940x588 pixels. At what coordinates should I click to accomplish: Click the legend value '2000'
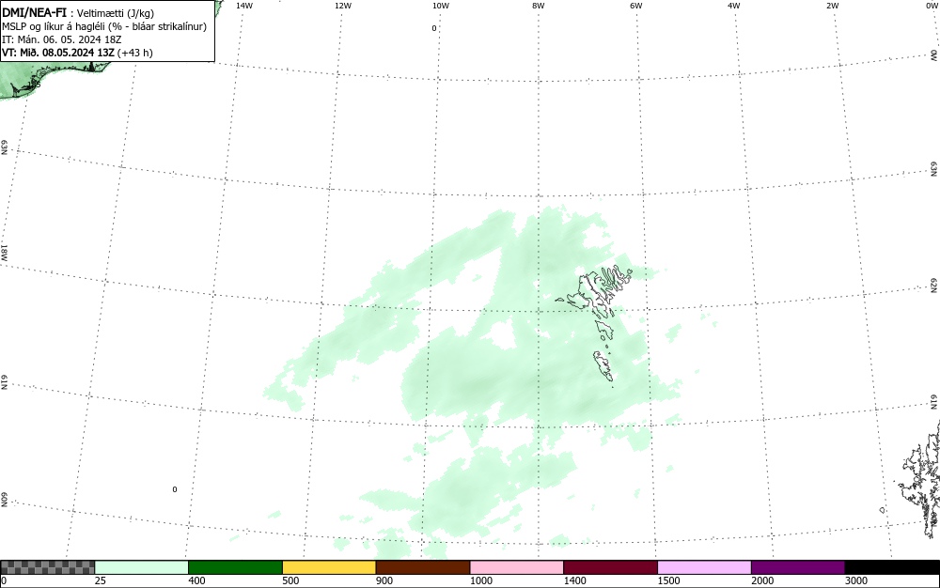[x=762, y=580]
